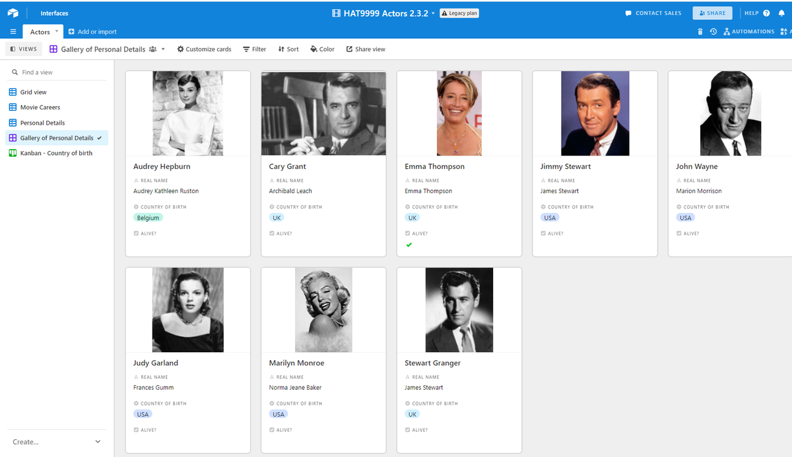
Task: Switch to Movie Careers view
Action: pos(40,107)
